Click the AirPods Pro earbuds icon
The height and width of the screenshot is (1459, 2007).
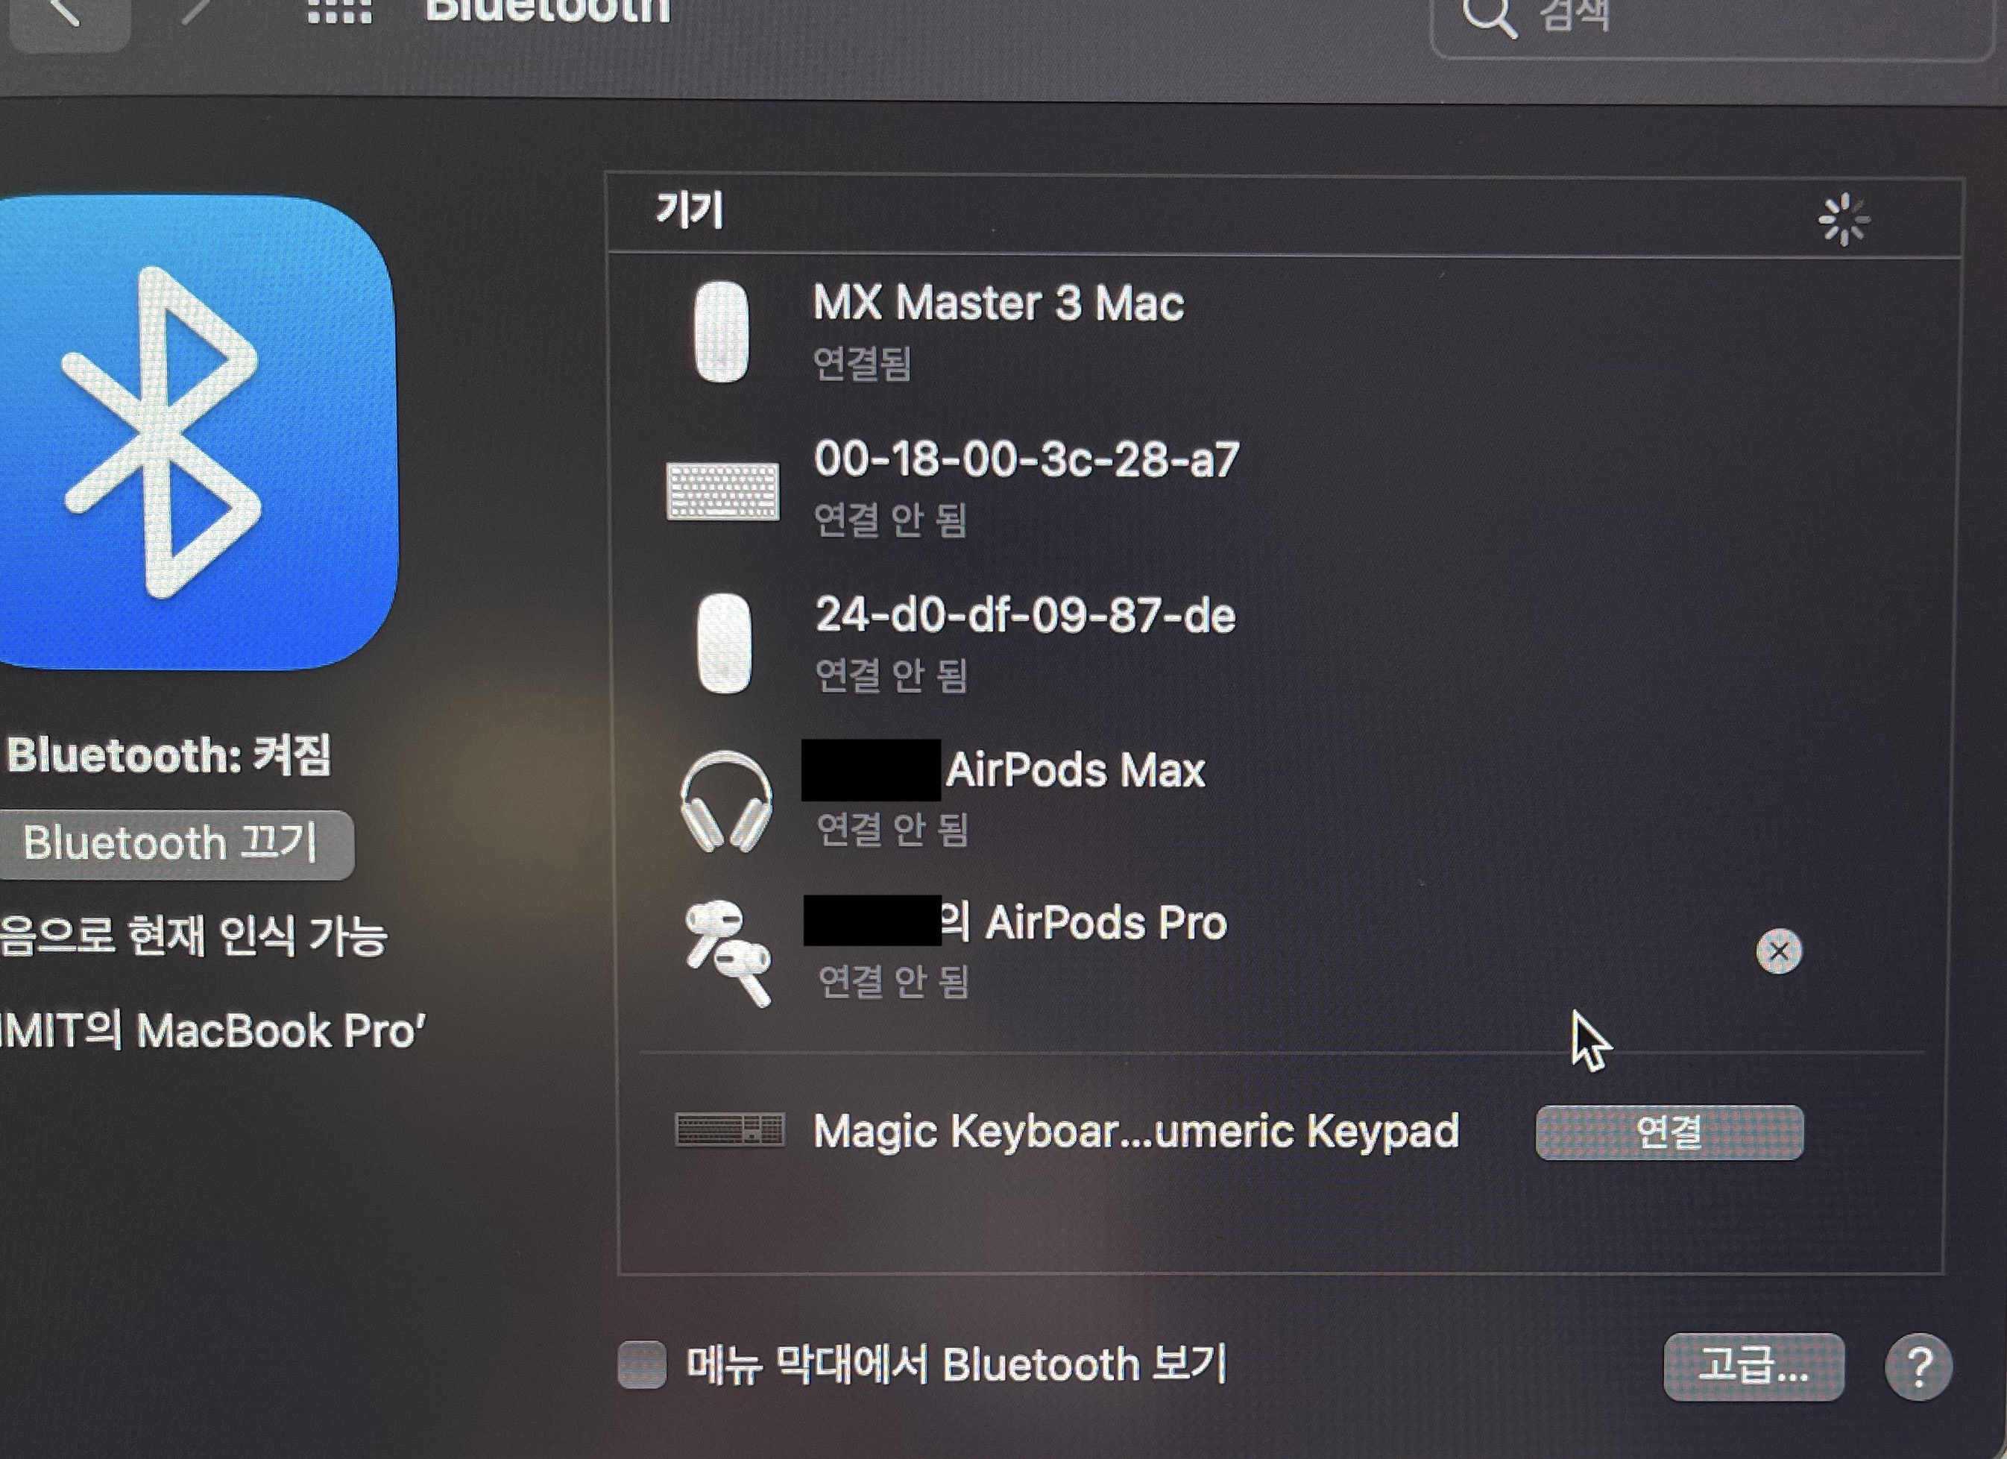pyautogui.click(x=728, y=953)
